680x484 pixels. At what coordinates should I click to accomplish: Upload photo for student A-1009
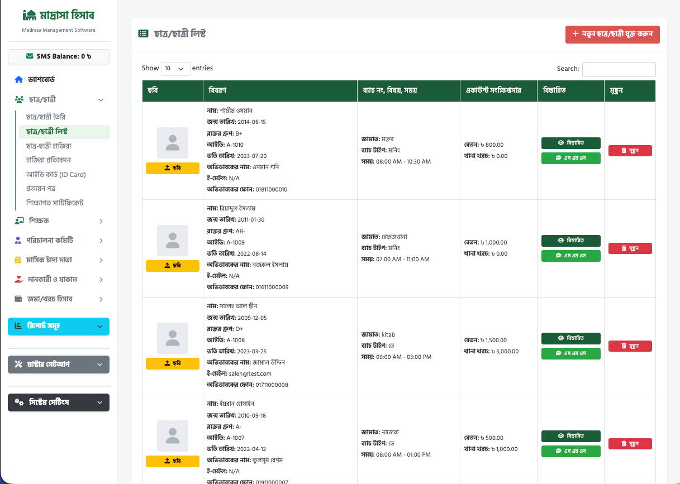[173, 266]
